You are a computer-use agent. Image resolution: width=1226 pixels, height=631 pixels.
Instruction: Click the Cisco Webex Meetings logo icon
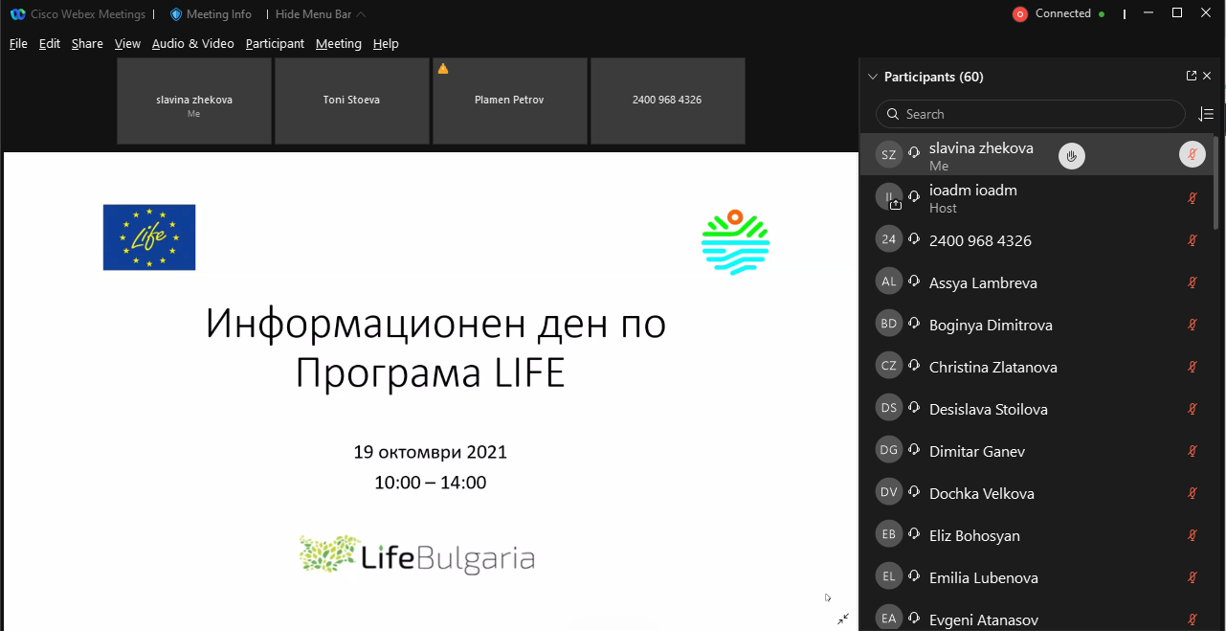point(17,14)
